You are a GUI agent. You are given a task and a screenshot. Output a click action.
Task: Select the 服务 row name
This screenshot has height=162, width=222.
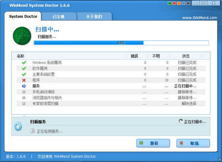coord(36,86)
